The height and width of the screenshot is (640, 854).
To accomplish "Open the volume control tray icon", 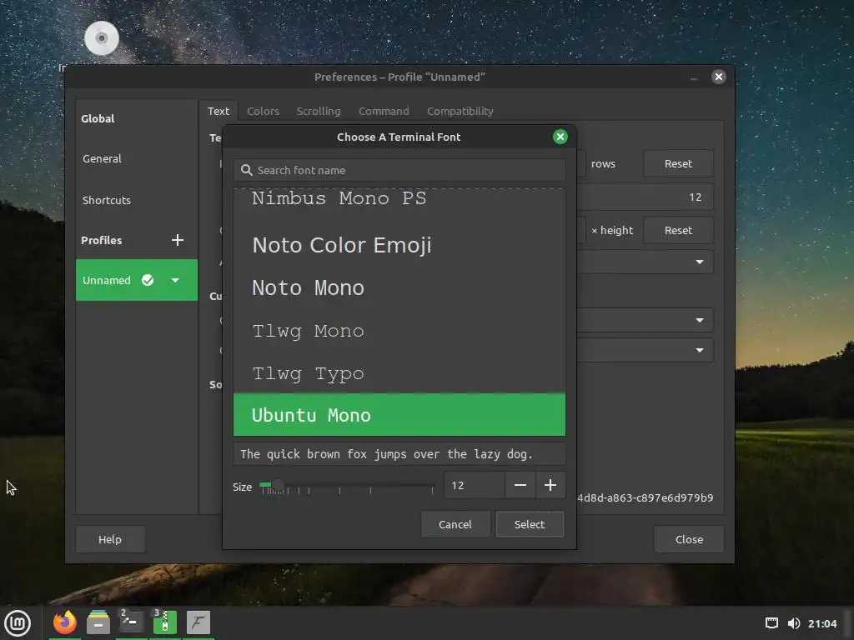I will click(794, 623).
